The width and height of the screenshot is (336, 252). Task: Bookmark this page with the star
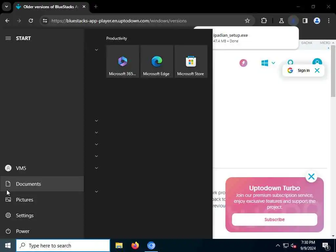247,21
